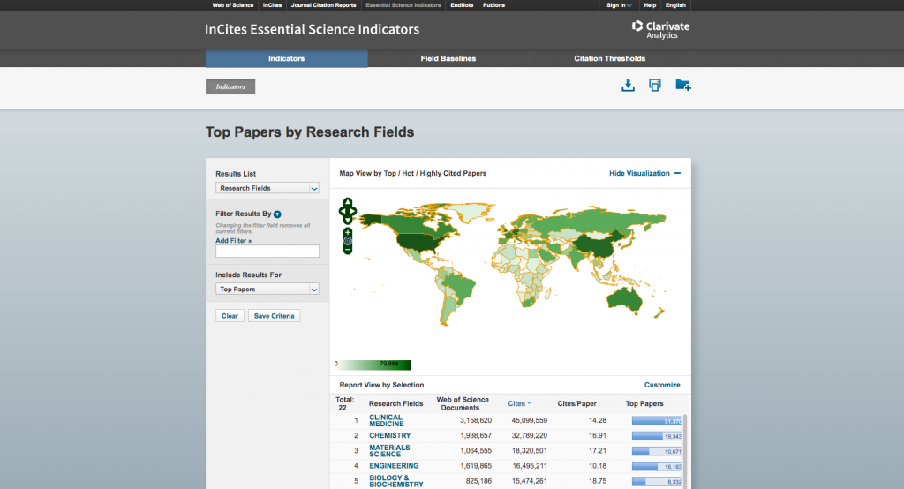Pan the map left
Screen dimensions: 904x489
tap(342, 211)
